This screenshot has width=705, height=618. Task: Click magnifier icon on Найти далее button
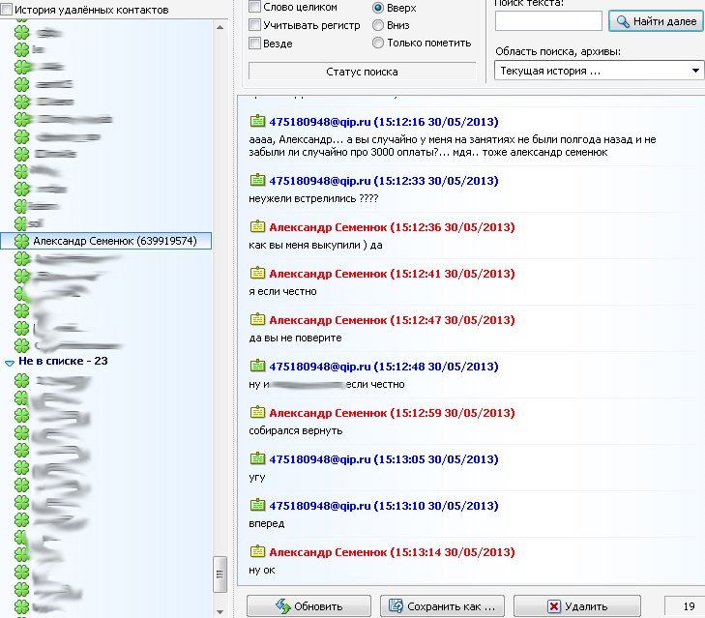[623, 21]
